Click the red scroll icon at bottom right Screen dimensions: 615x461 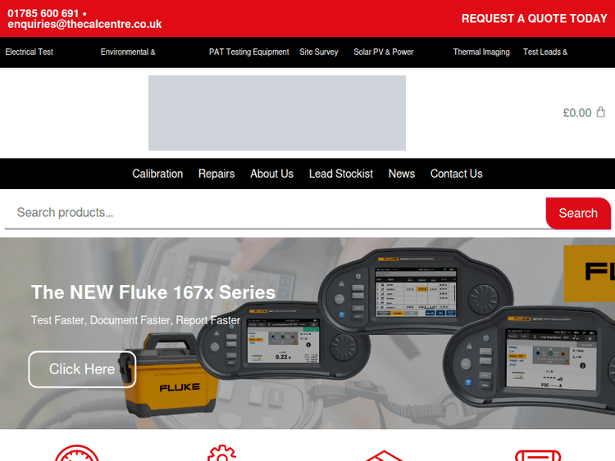tap(538, 454)
